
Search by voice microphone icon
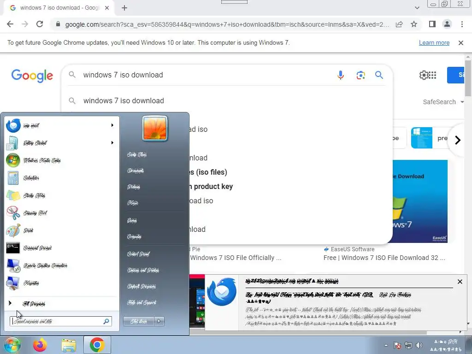[x=341, y=75]
